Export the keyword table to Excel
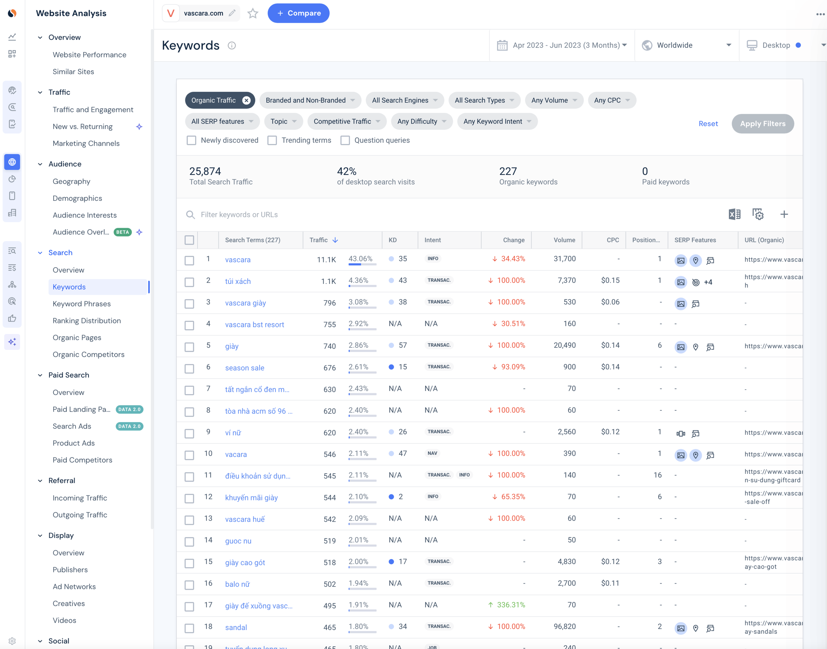Screen dimensions: 827x649 [x=734, y=214]
